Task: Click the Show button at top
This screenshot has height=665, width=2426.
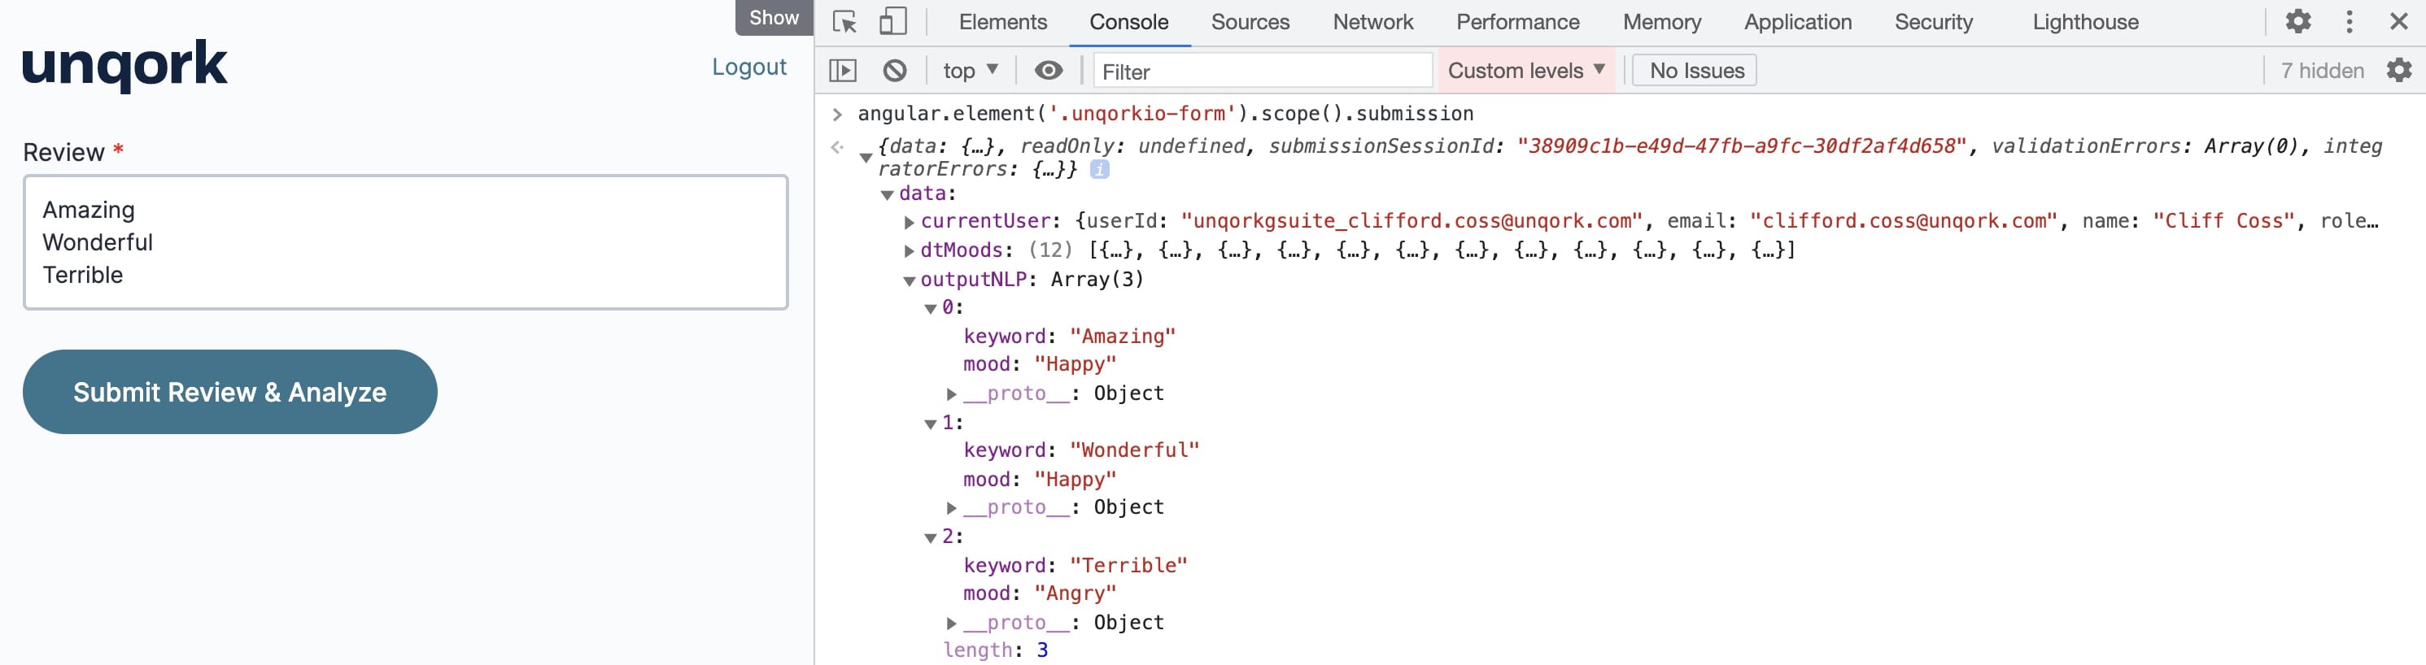Action: (x=773, y=17)
